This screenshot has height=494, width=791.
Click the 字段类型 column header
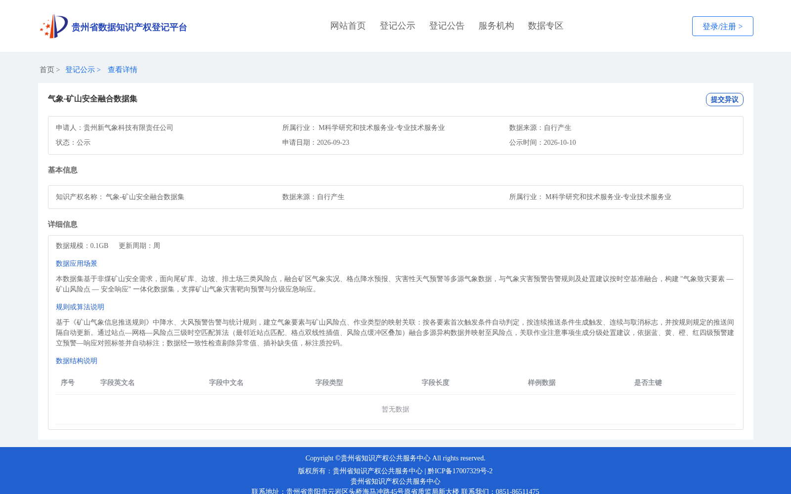point(329,382)
